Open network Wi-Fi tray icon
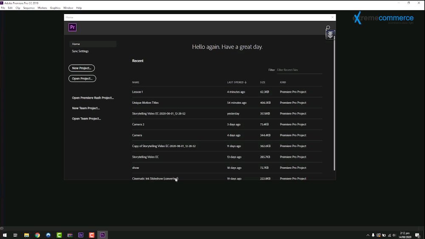The image size is (425, 239). (x=389, y=235)
